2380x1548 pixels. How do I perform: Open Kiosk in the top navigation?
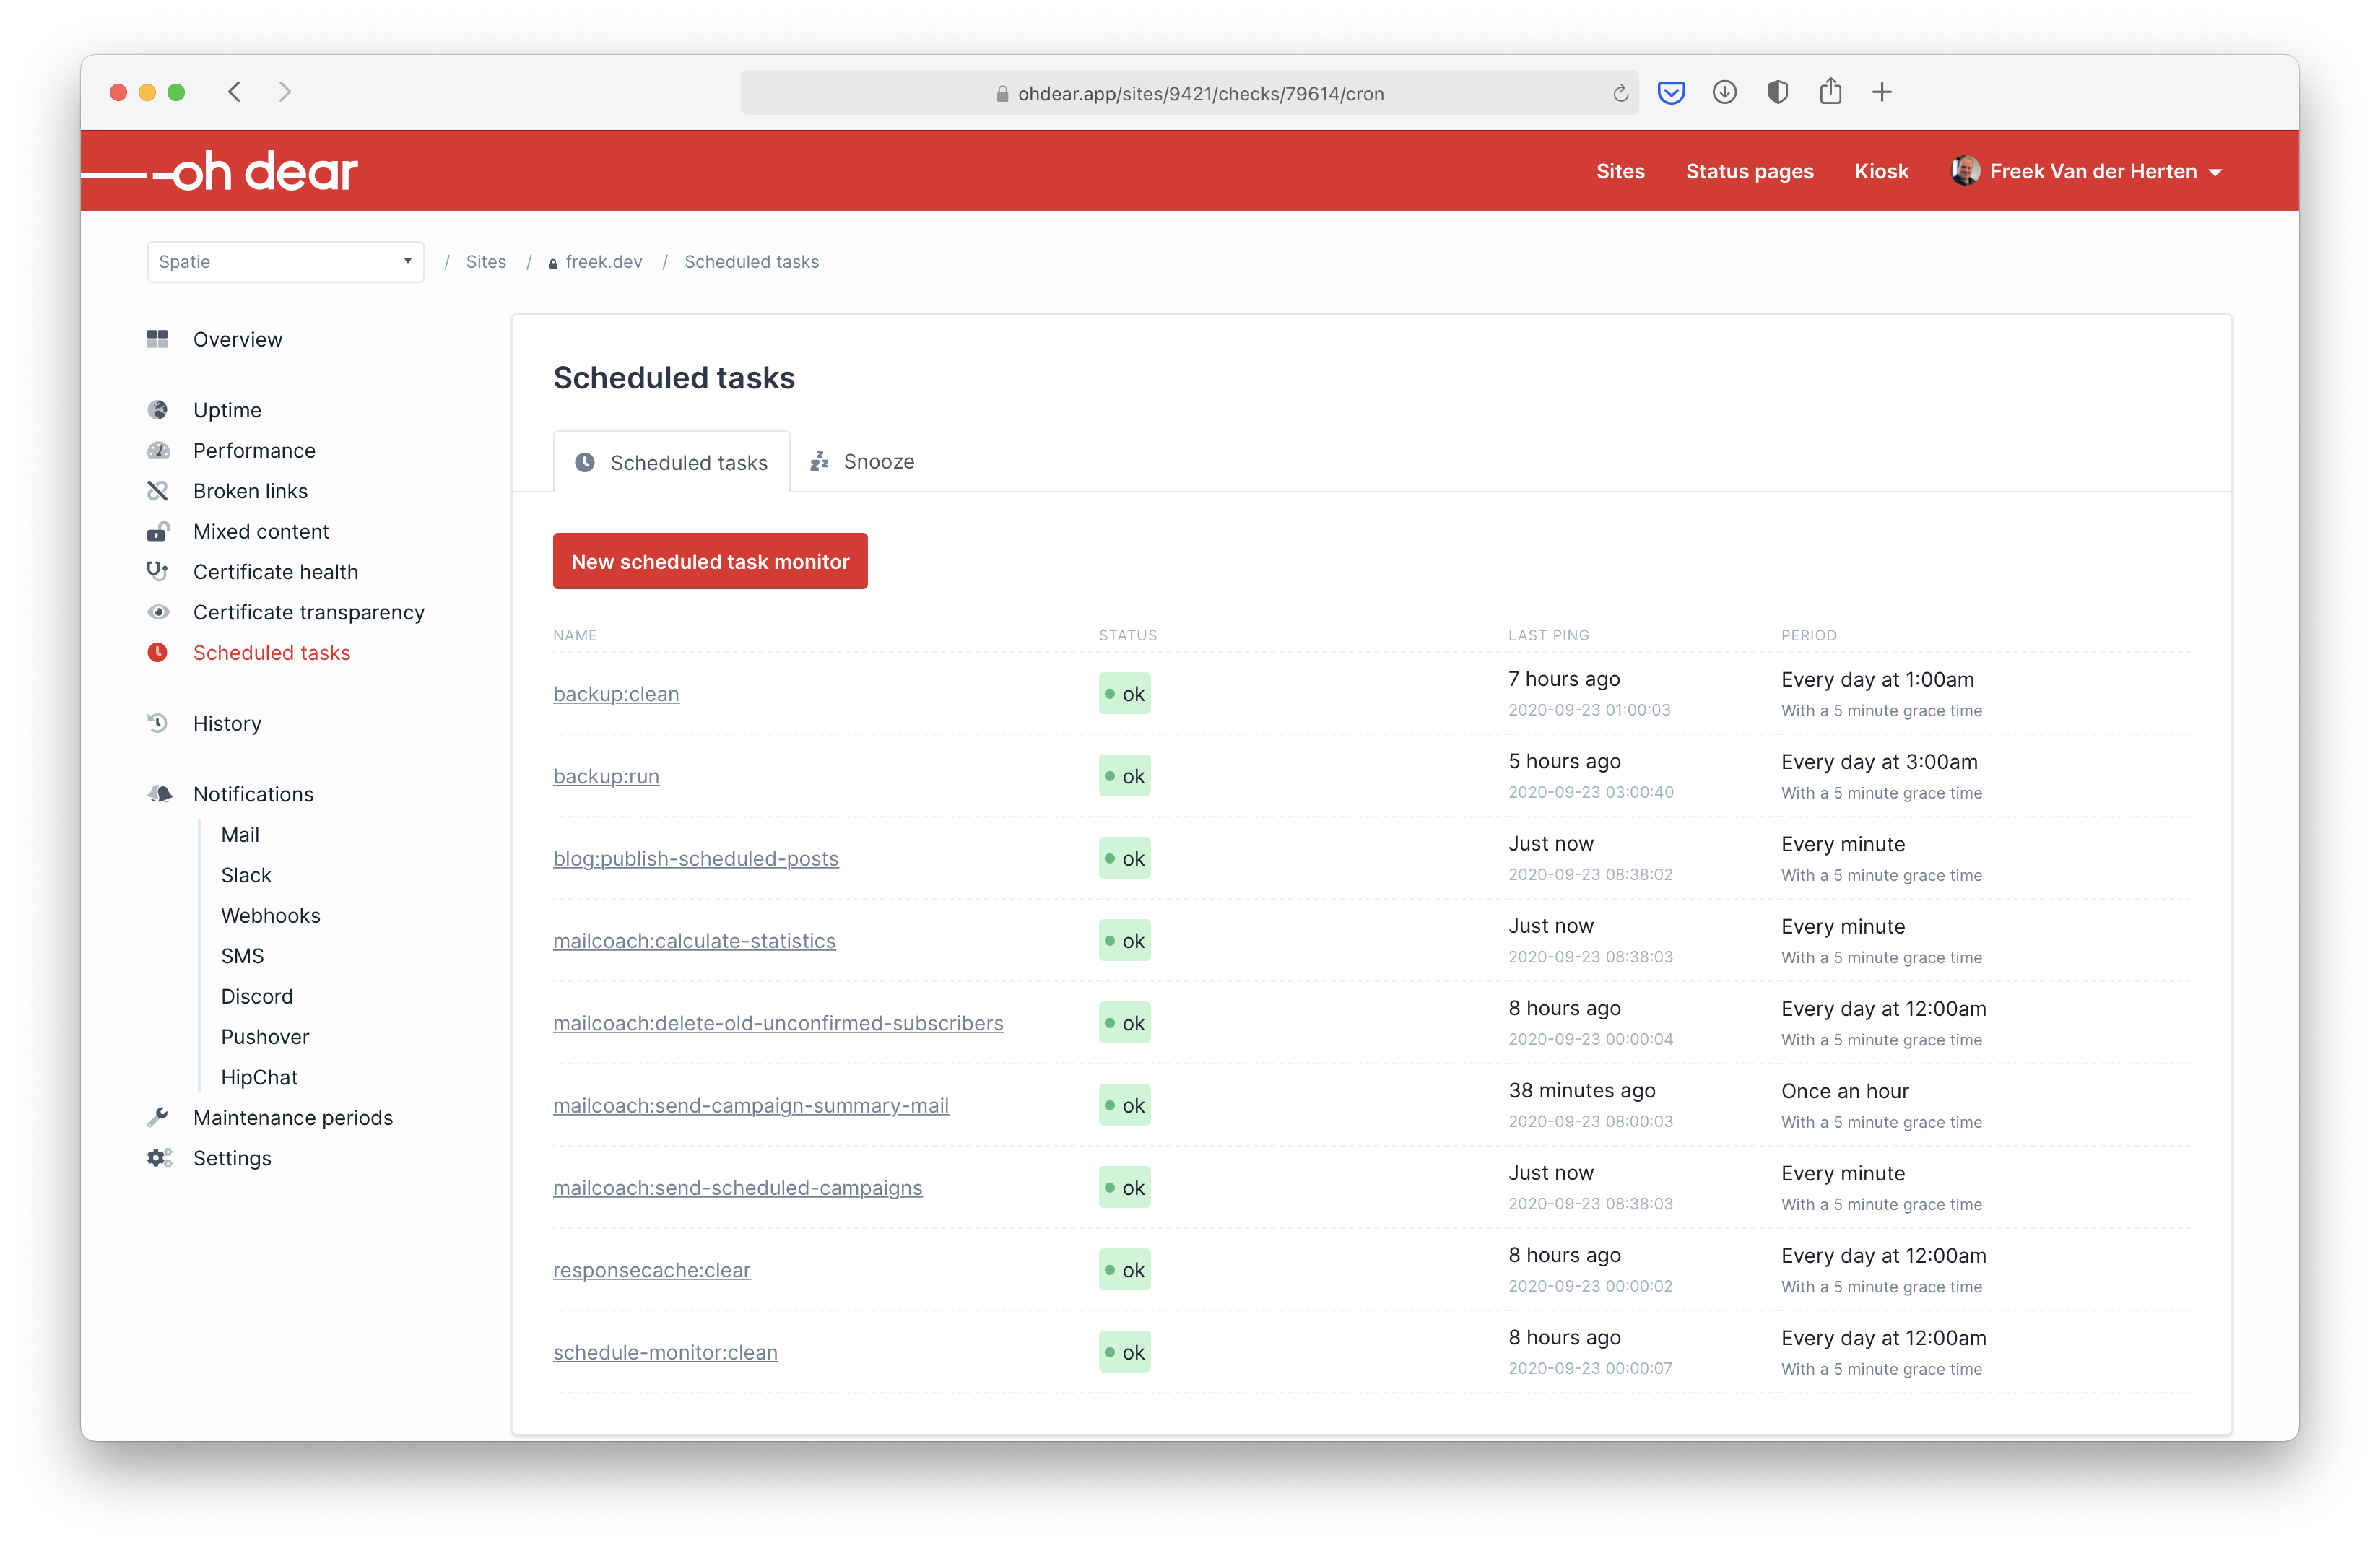coord(1881,171)
